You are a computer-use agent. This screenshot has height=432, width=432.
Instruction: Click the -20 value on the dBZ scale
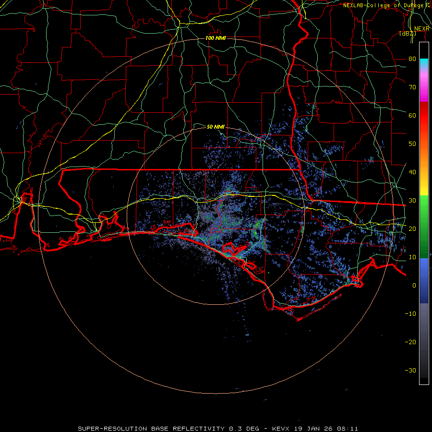point(410,342)
